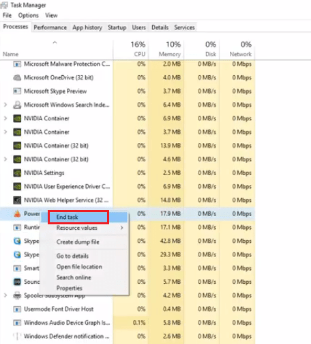311x344 pixels.
Task: Click the NVIDIA Settings icon
Action: pyautogui.click(x=17, y=173)
